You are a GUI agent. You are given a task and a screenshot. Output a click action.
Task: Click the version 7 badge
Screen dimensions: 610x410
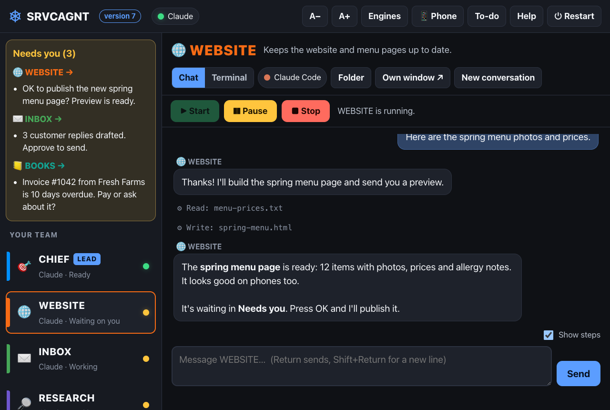point(120,16)
